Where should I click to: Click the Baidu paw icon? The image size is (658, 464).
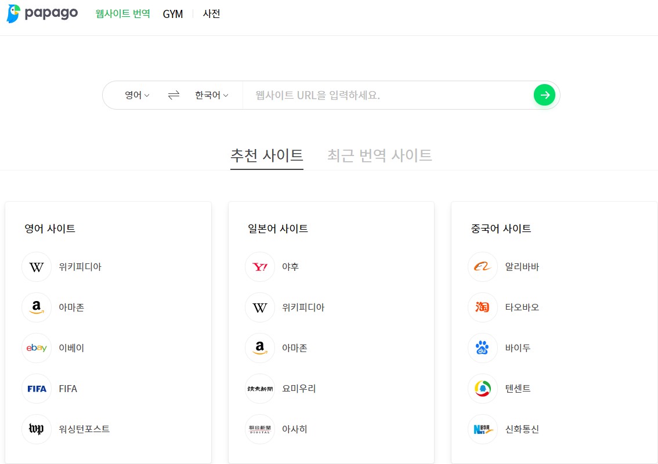click(x=483, y=348)
